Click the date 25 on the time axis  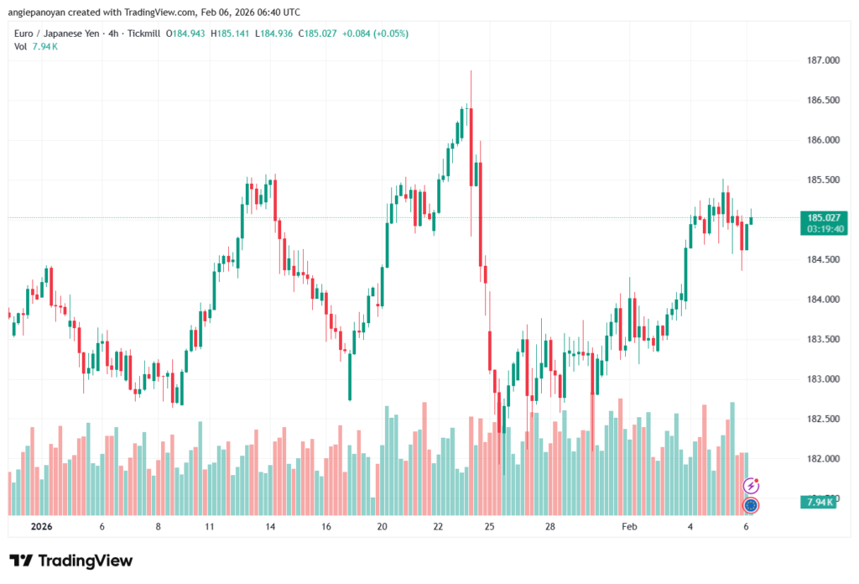pos(490,527)
